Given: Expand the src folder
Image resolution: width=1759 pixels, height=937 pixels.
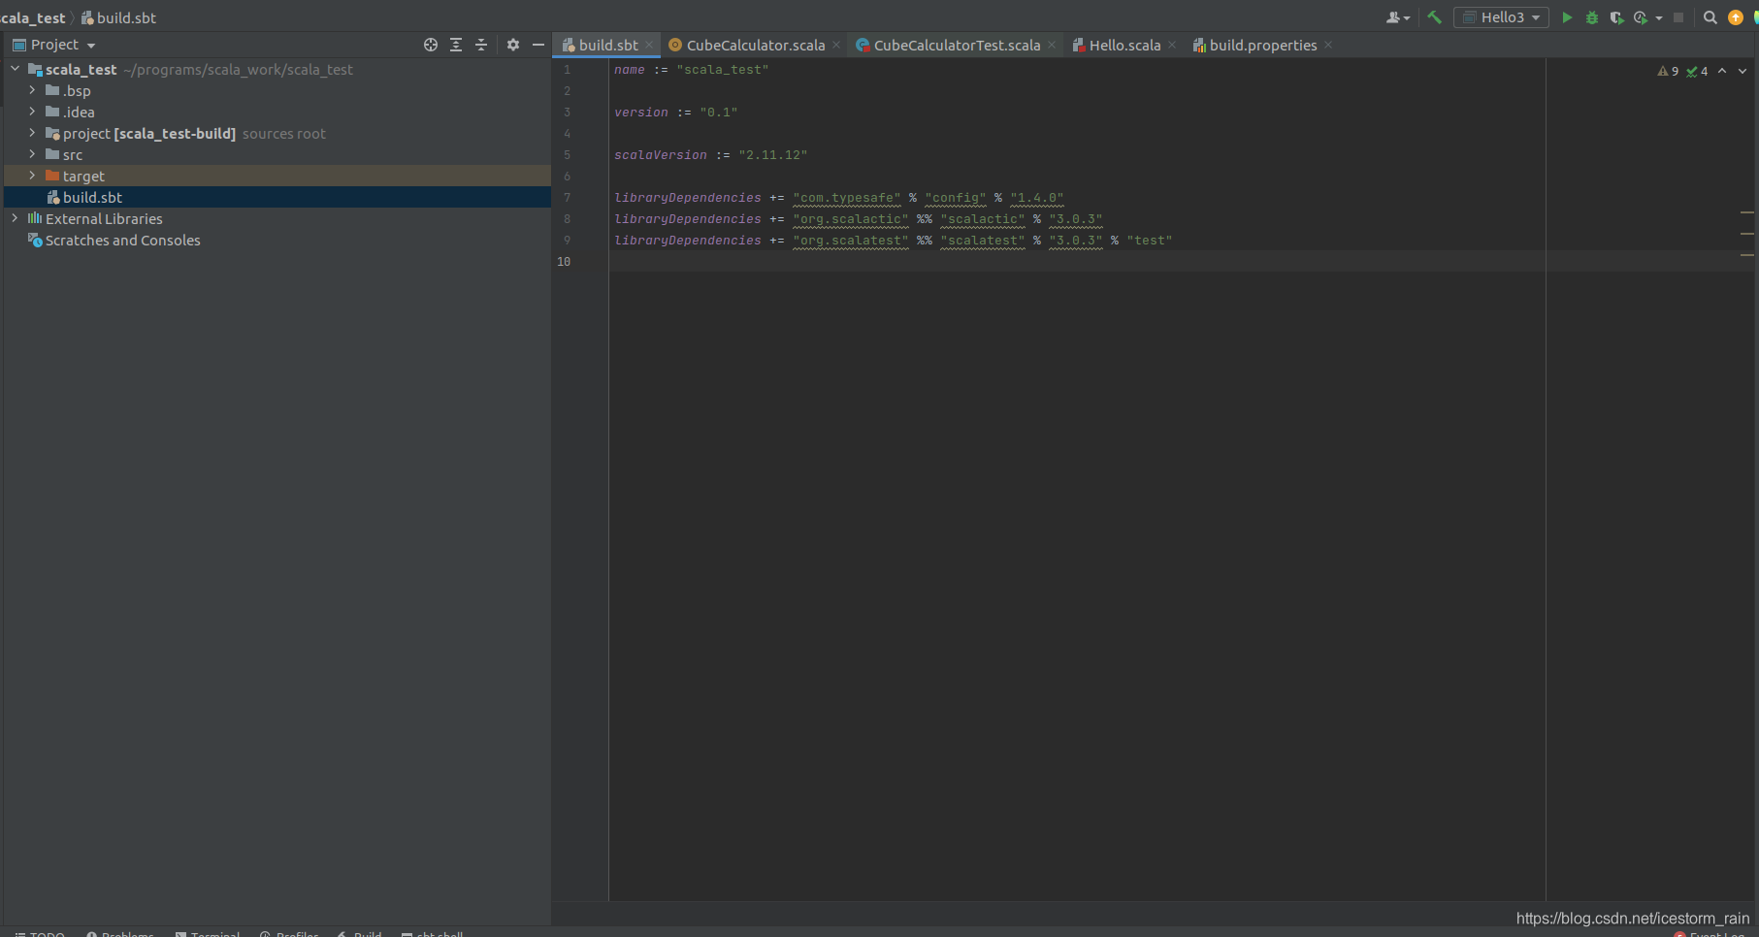Looking at the screenshot, I should click(32, 154).
